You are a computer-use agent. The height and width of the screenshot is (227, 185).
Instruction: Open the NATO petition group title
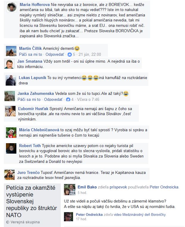(x=32, y=201)
